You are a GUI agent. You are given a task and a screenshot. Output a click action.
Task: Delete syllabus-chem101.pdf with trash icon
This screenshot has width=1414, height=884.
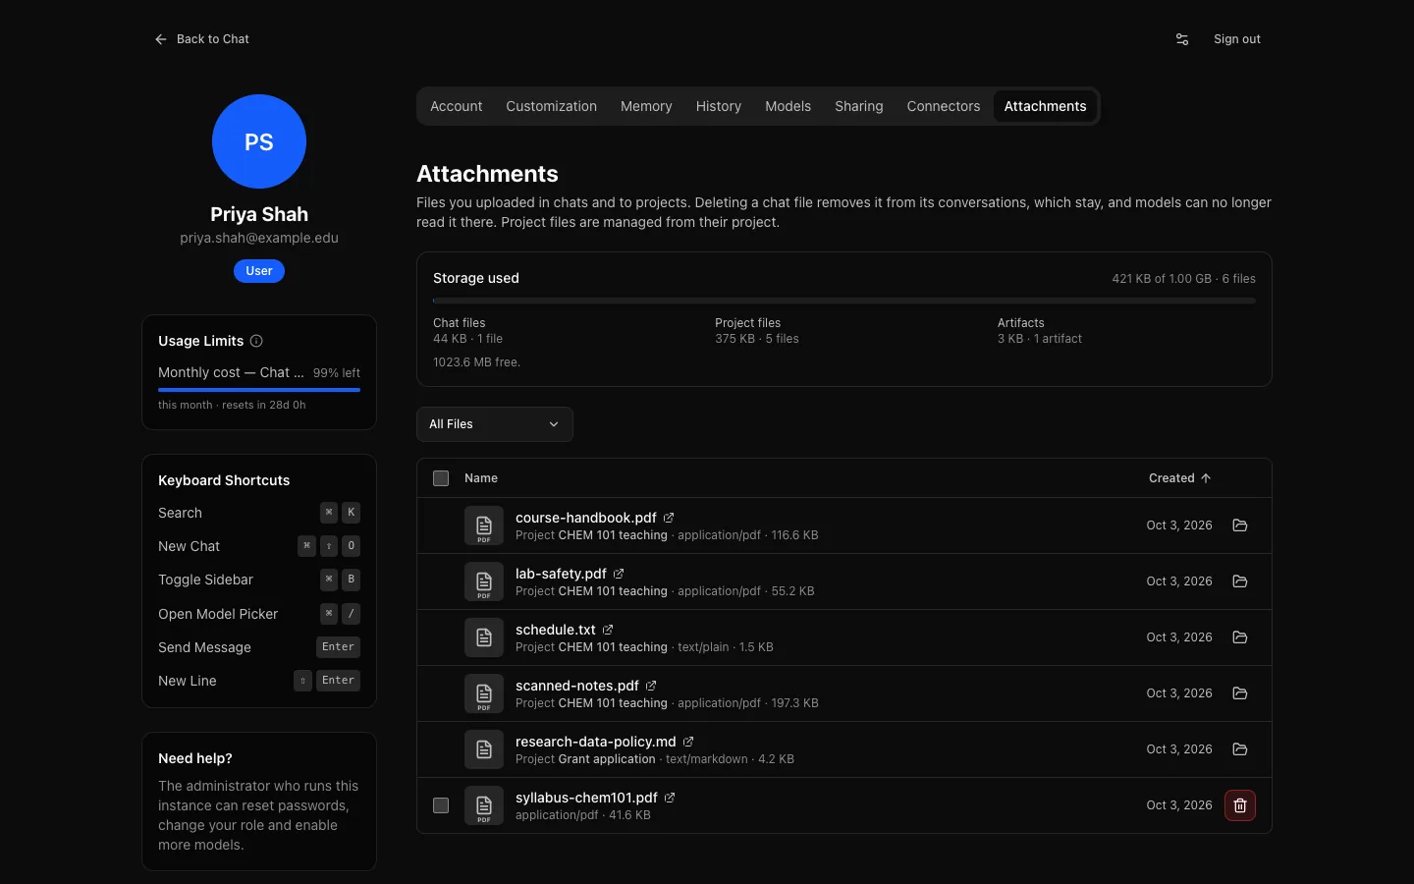point(1240,805)
